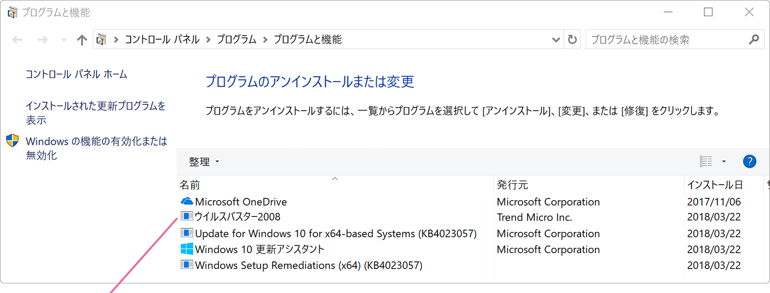
Task: Go up one level with up arrow
Action: [x=82, y=39]
